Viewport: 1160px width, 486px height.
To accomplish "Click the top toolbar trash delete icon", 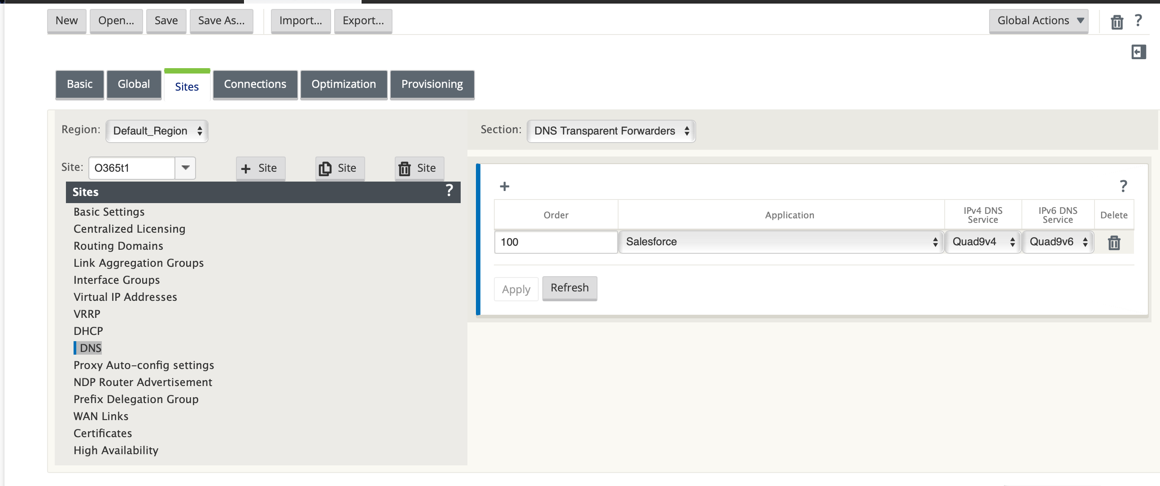I will coord(1117,22).
